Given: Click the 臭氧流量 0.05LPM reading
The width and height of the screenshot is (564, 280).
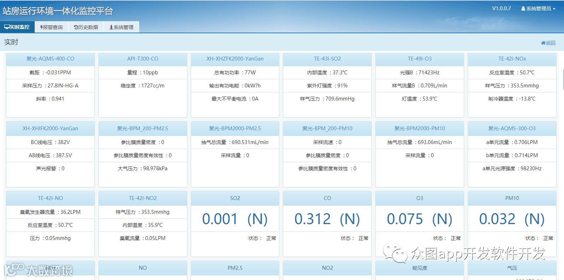Looking at the screenshot, I should (x=143, y=238).
